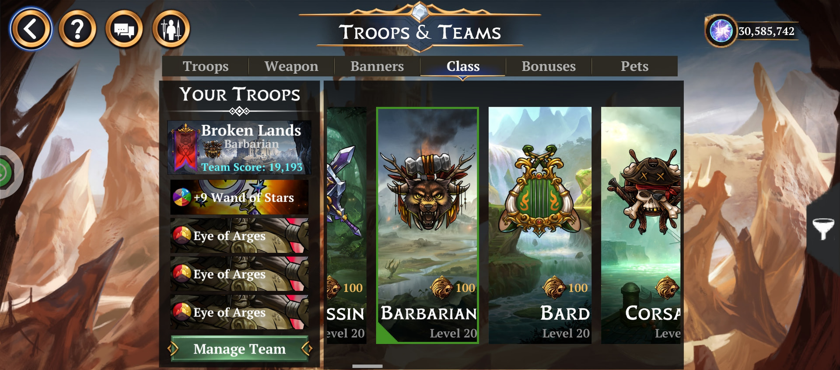The image size is (840, 370).
Task: Switch to the Weapon tab
Action: [x=291, y=66]
